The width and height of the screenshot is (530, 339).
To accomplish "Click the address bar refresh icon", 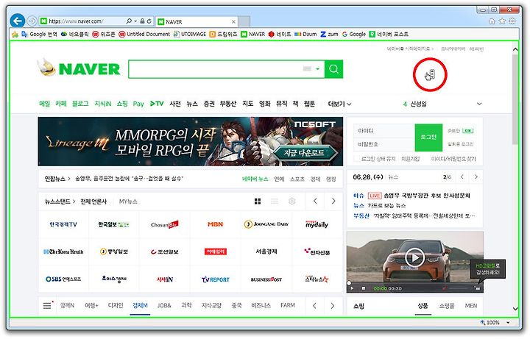I will coord(149,21).
